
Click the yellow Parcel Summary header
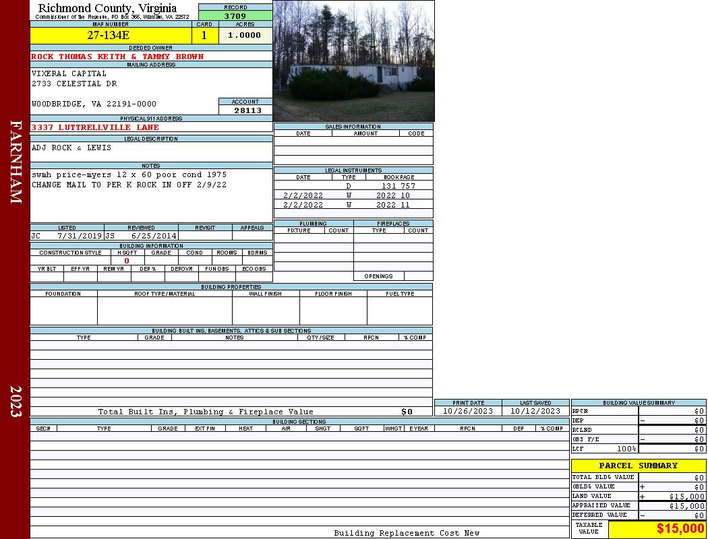pyautogui.click(x=638, y=466)
